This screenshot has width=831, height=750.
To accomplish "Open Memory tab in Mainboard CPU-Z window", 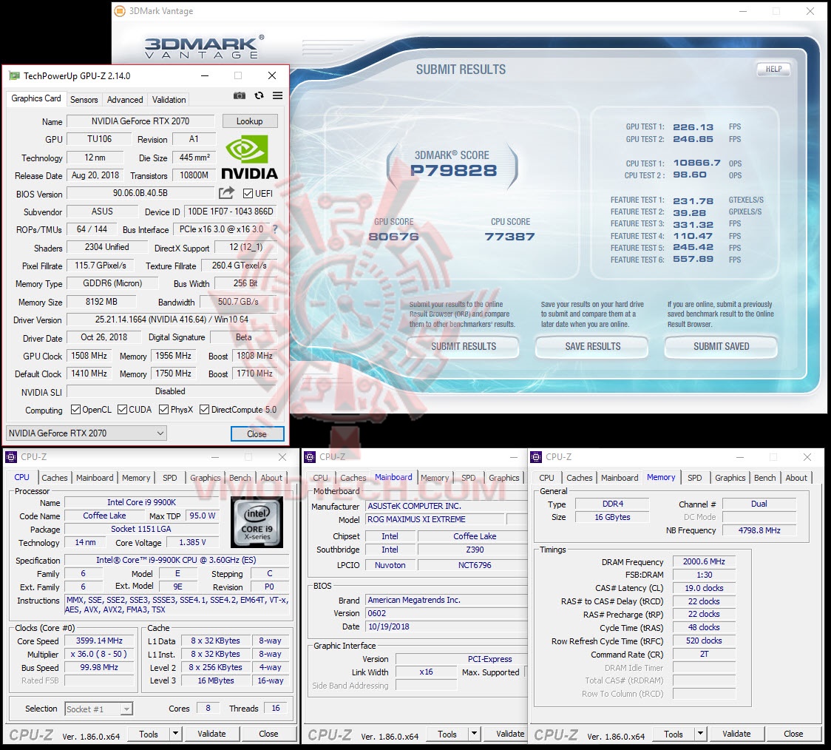I will (435, 478).
